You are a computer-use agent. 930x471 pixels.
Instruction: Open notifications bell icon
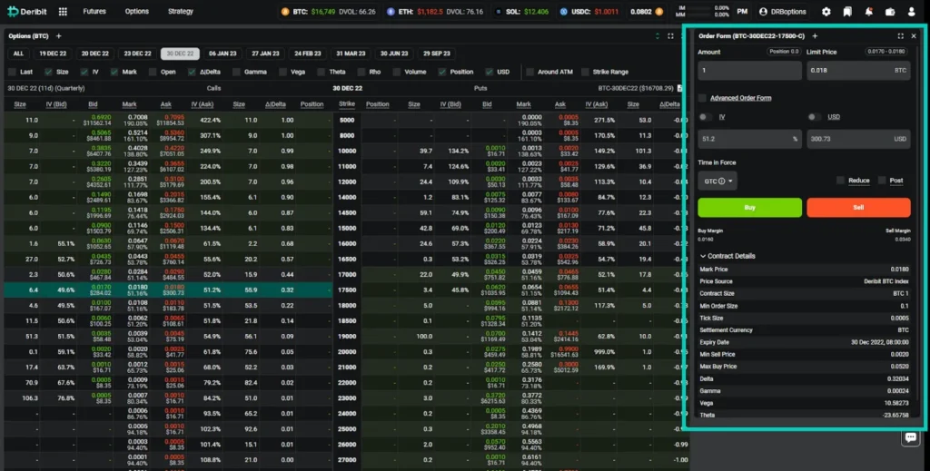tap(869, 12)
